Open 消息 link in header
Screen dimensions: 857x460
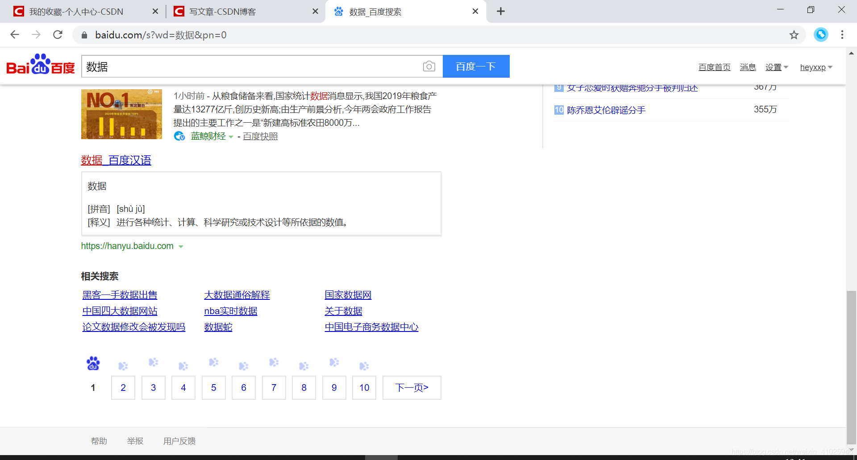click(748, 67)
